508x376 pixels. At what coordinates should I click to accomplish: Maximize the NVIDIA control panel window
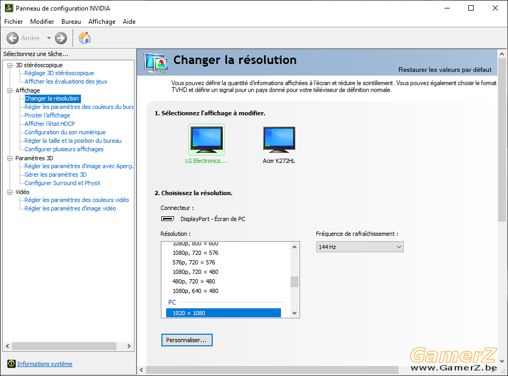(x=471, y=8)
